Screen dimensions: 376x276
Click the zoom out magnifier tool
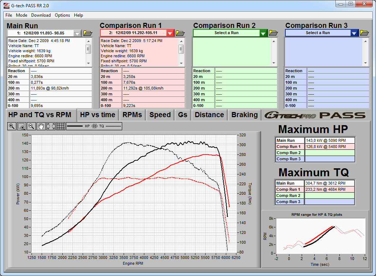point(31,126)
